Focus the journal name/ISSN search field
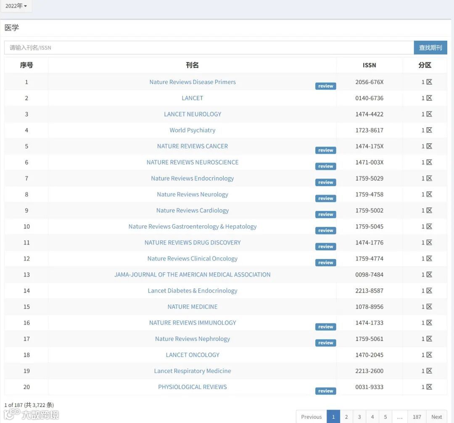454x423 pixels. [209, 47]
